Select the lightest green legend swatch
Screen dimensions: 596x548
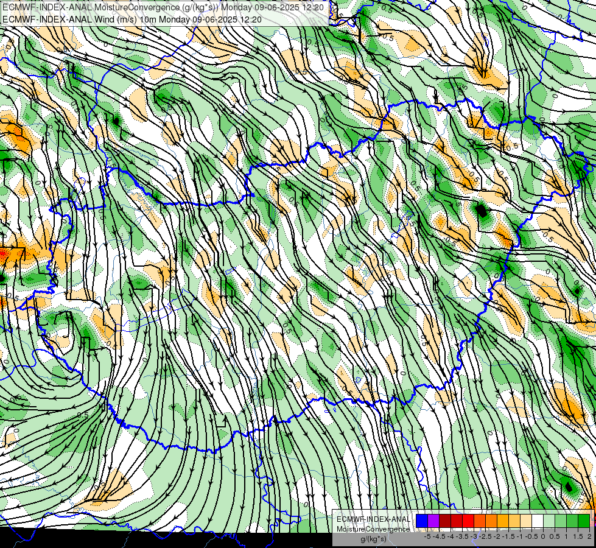pyautogui.click(x=549, y=521)
